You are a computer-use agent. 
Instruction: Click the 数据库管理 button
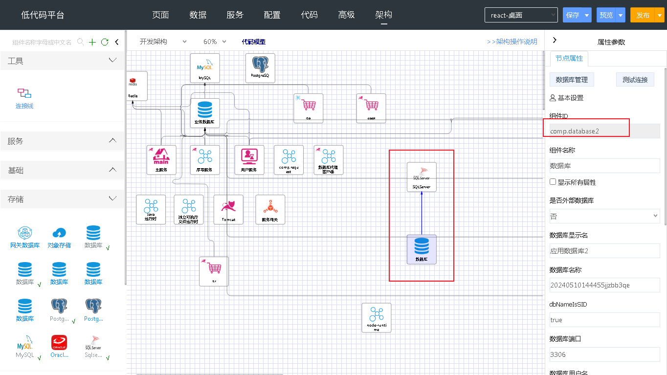(x=572, y=80)
